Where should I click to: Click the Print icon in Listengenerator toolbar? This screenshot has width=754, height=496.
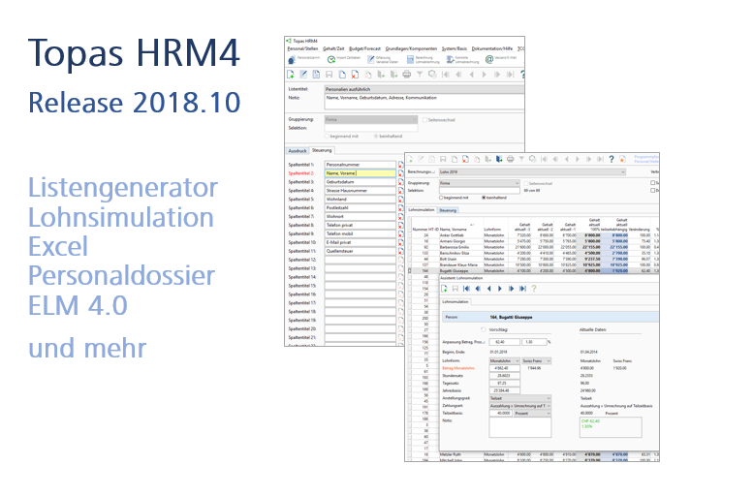(x=407, y=75)
